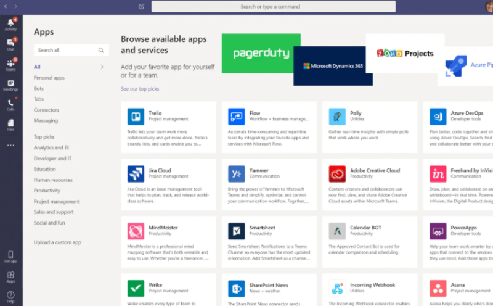Open the Help question mark icon
Screen dimensions: 493x306
click(x=10, y=295)
